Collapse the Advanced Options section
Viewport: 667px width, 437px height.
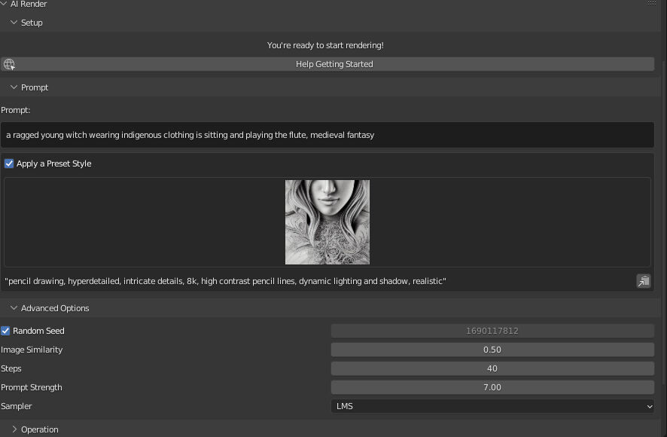[14, 308]
